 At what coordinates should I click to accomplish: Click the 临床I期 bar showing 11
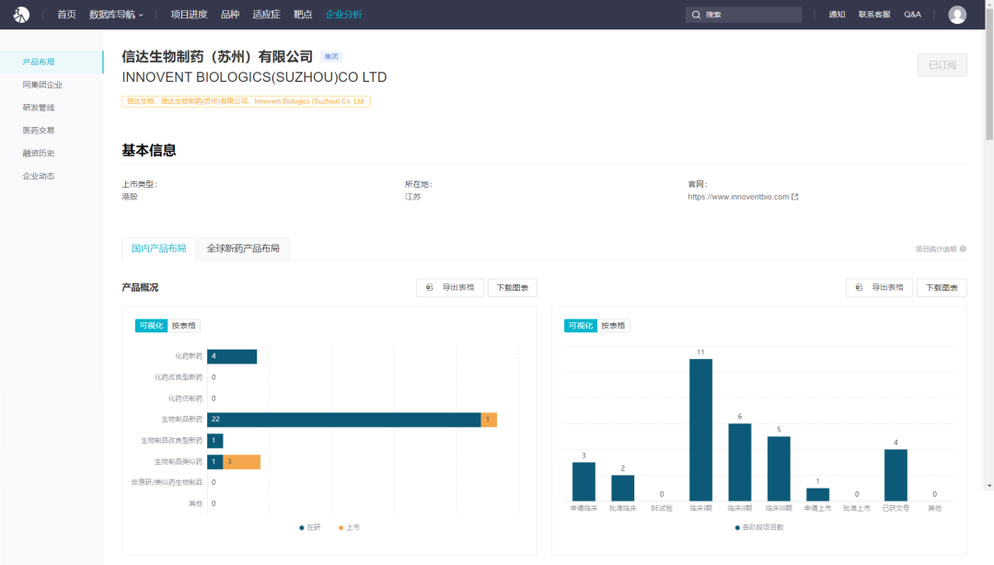click(x=700, y=430)
